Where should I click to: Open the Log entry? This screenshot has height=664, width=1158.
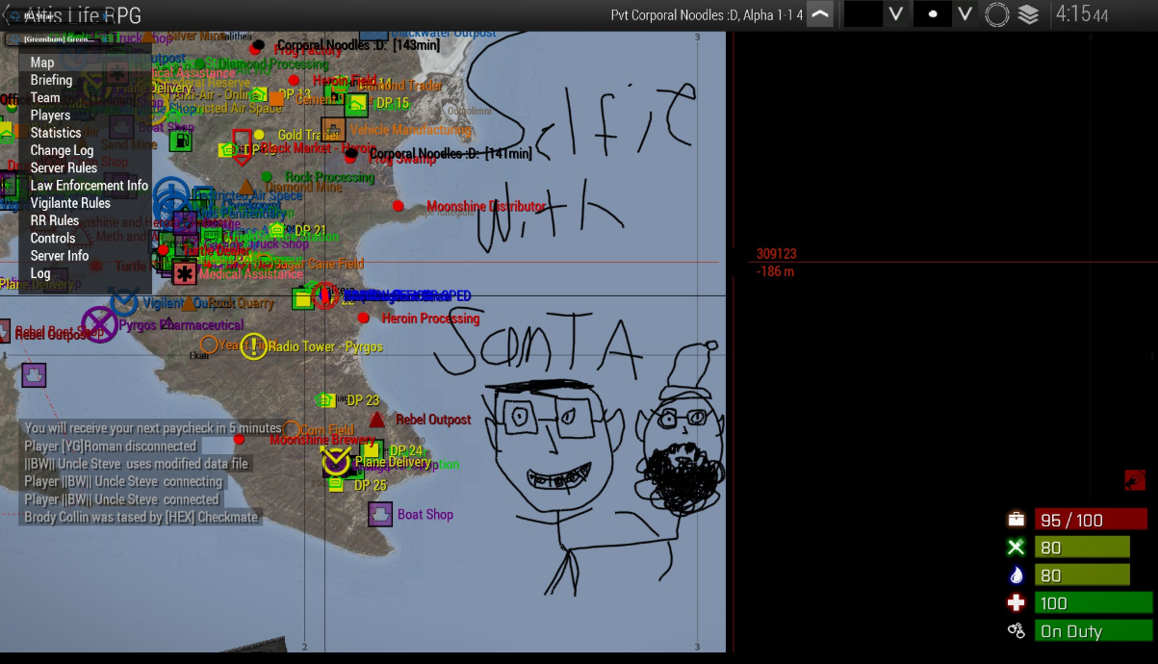coord(85,273)
